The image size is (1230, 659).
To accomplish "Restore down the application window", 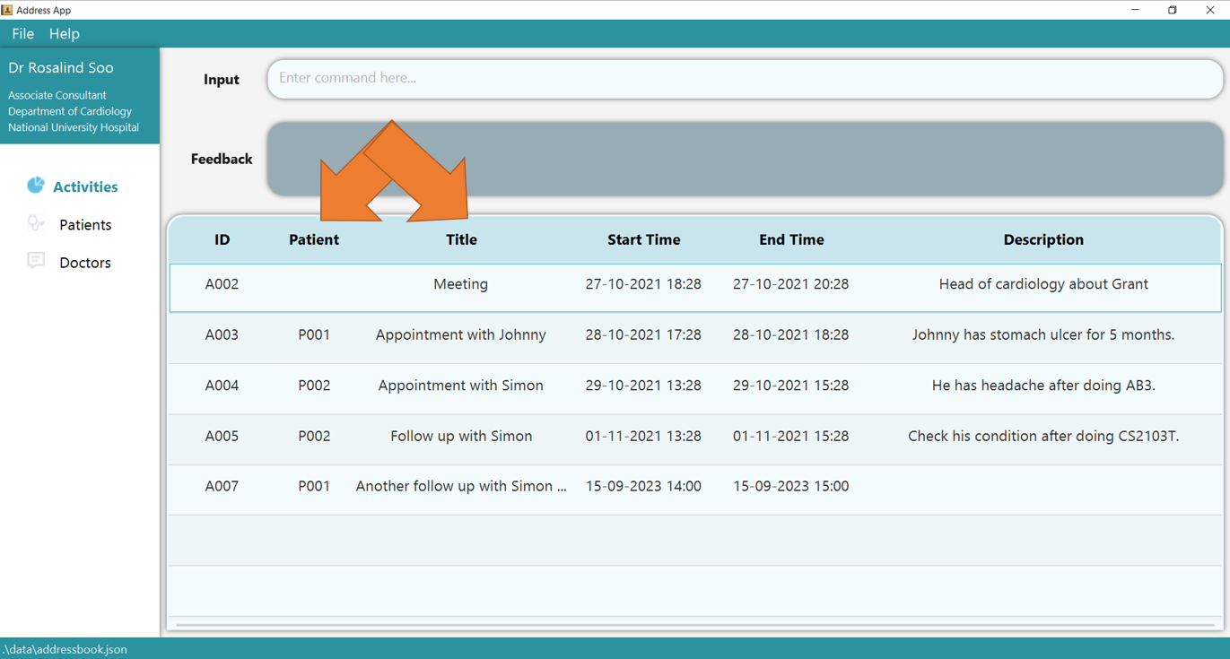I will [x=1172, y=10].
